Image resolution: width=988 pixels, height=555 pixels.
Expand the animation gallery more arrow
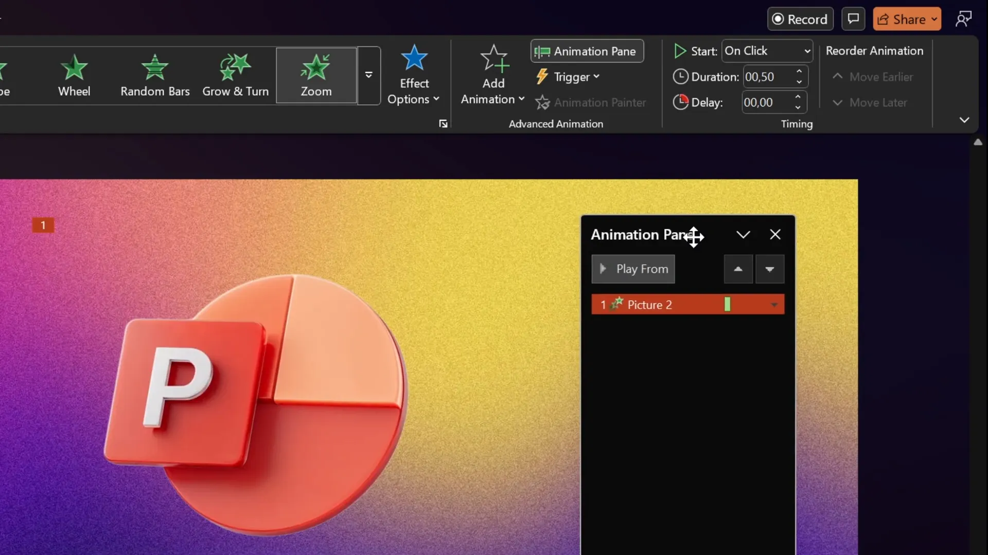coord(369,76)
